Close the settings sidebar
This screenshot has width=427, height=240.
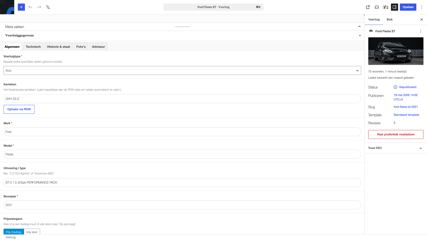[422, 19]
